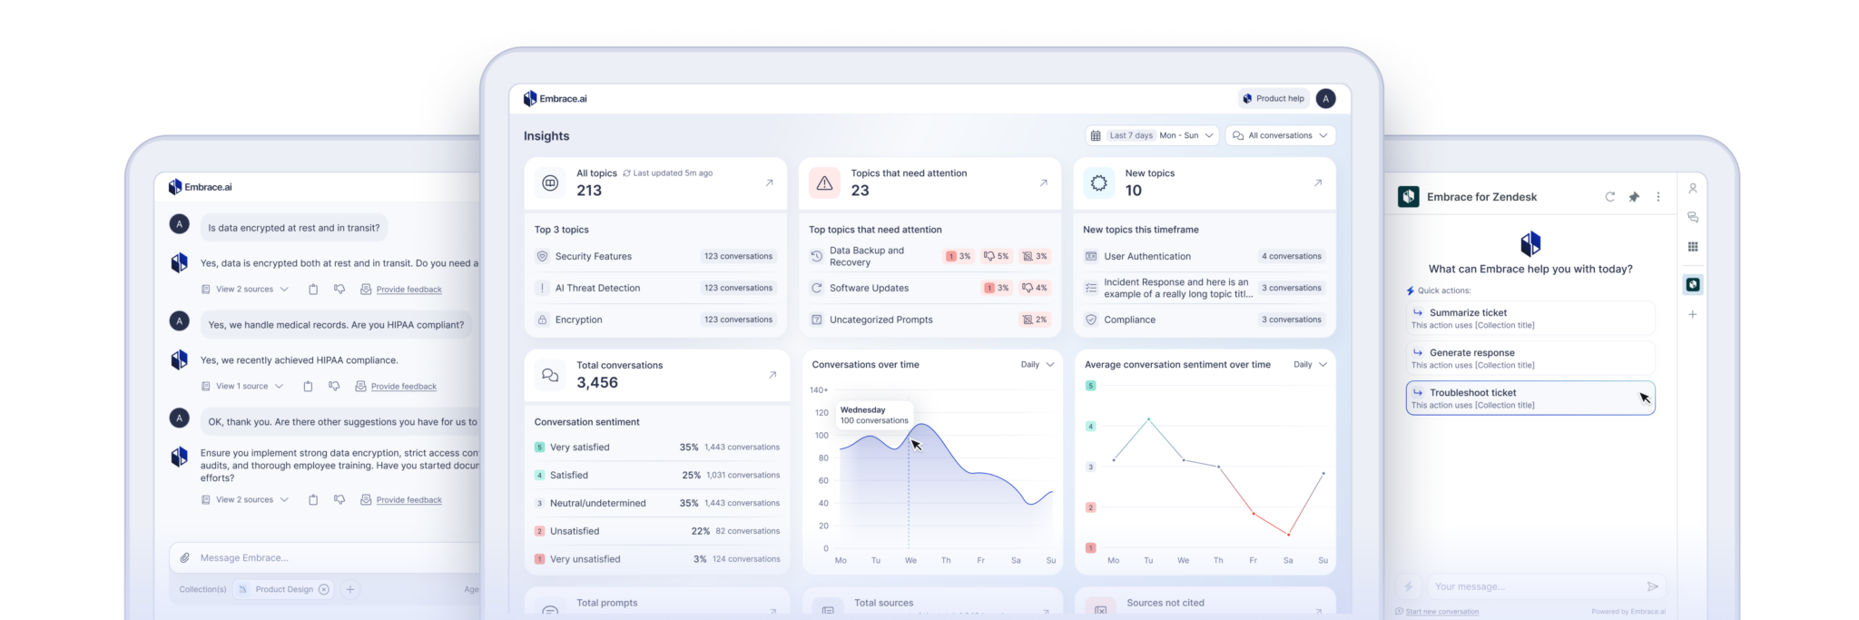Select the User Authentication new topic
The image size is (1859, 620).
pos(1204,257)
